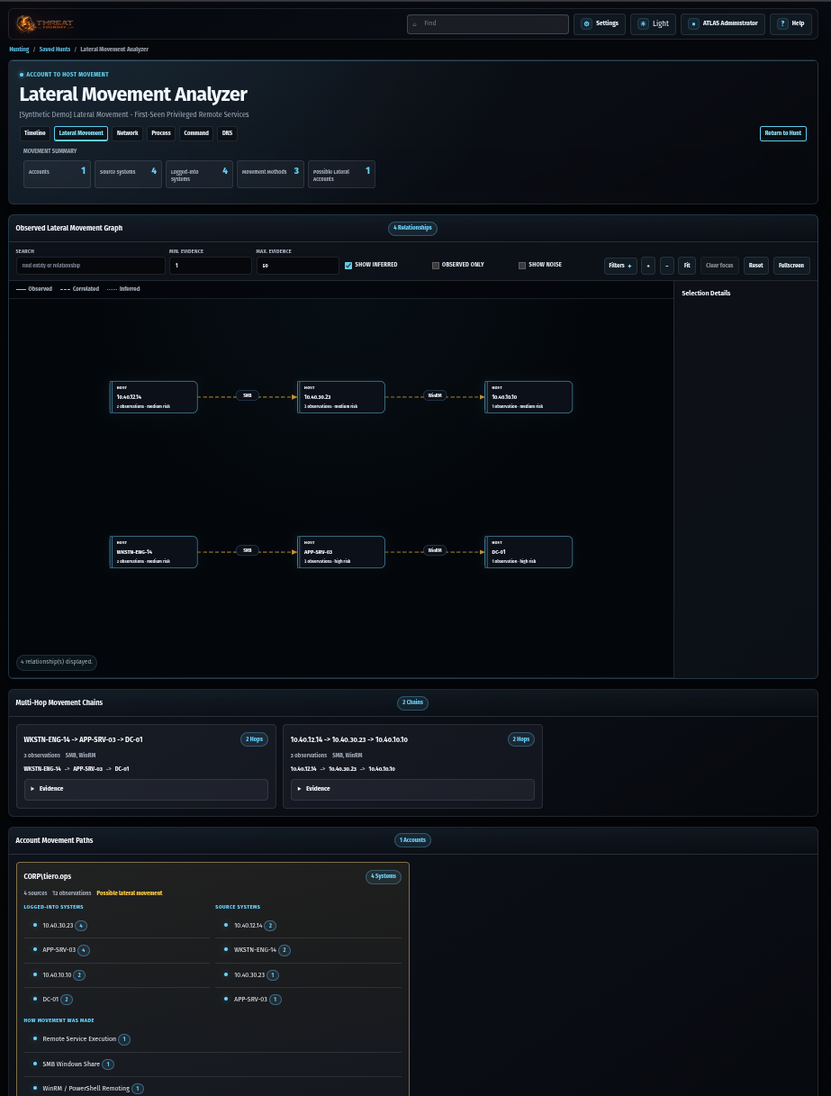Viewport: 831px width, 1096px height.
Task: Click the Settings gear icon
Action: [587, 23]
